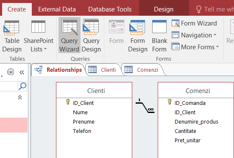This screenshot has height=158, width=234.
Task: Click the navigation pane search field
Action: [x=9, y=86]
